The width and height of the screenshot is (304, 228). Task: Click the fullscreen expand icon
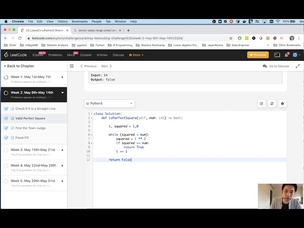point(298,66)
